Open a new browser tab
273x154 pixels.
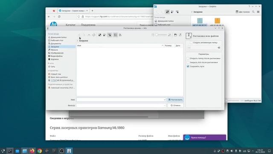click(92, 11)
